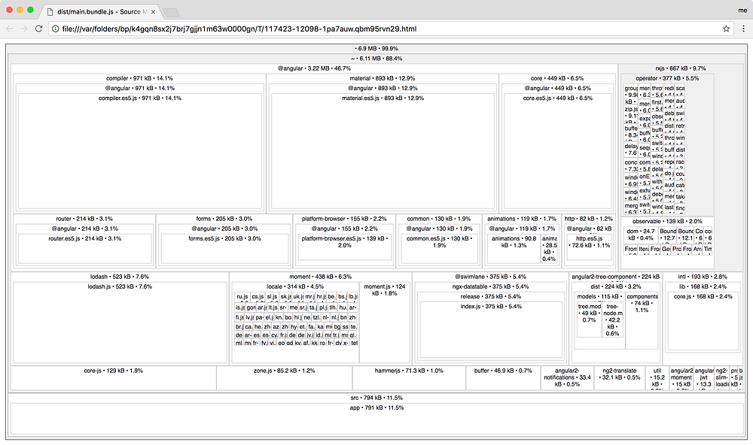Open a new tab with the tab strip button

pyautogui.click(x=171, y=12)
